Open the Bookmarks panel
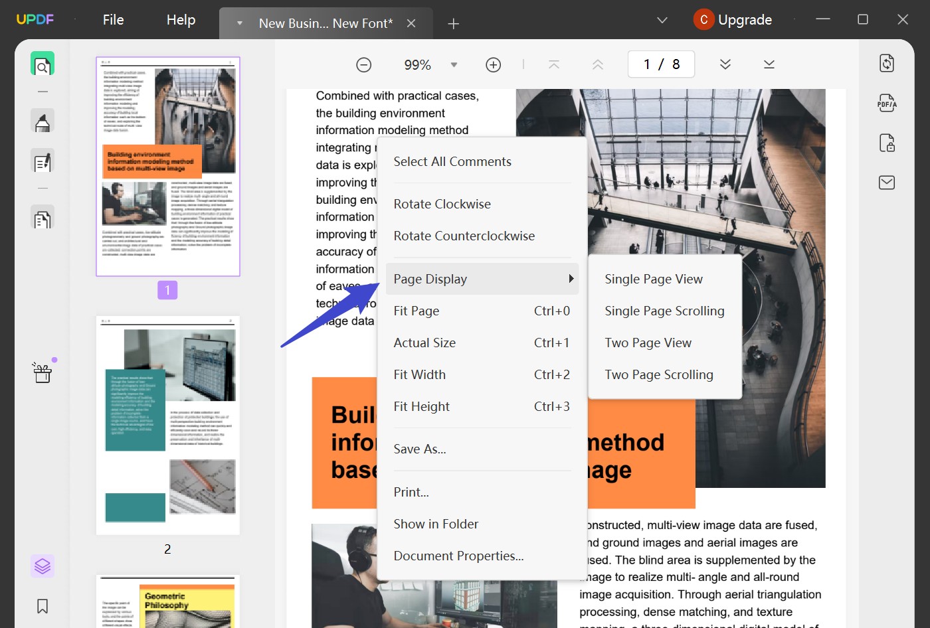 point(43,606)
